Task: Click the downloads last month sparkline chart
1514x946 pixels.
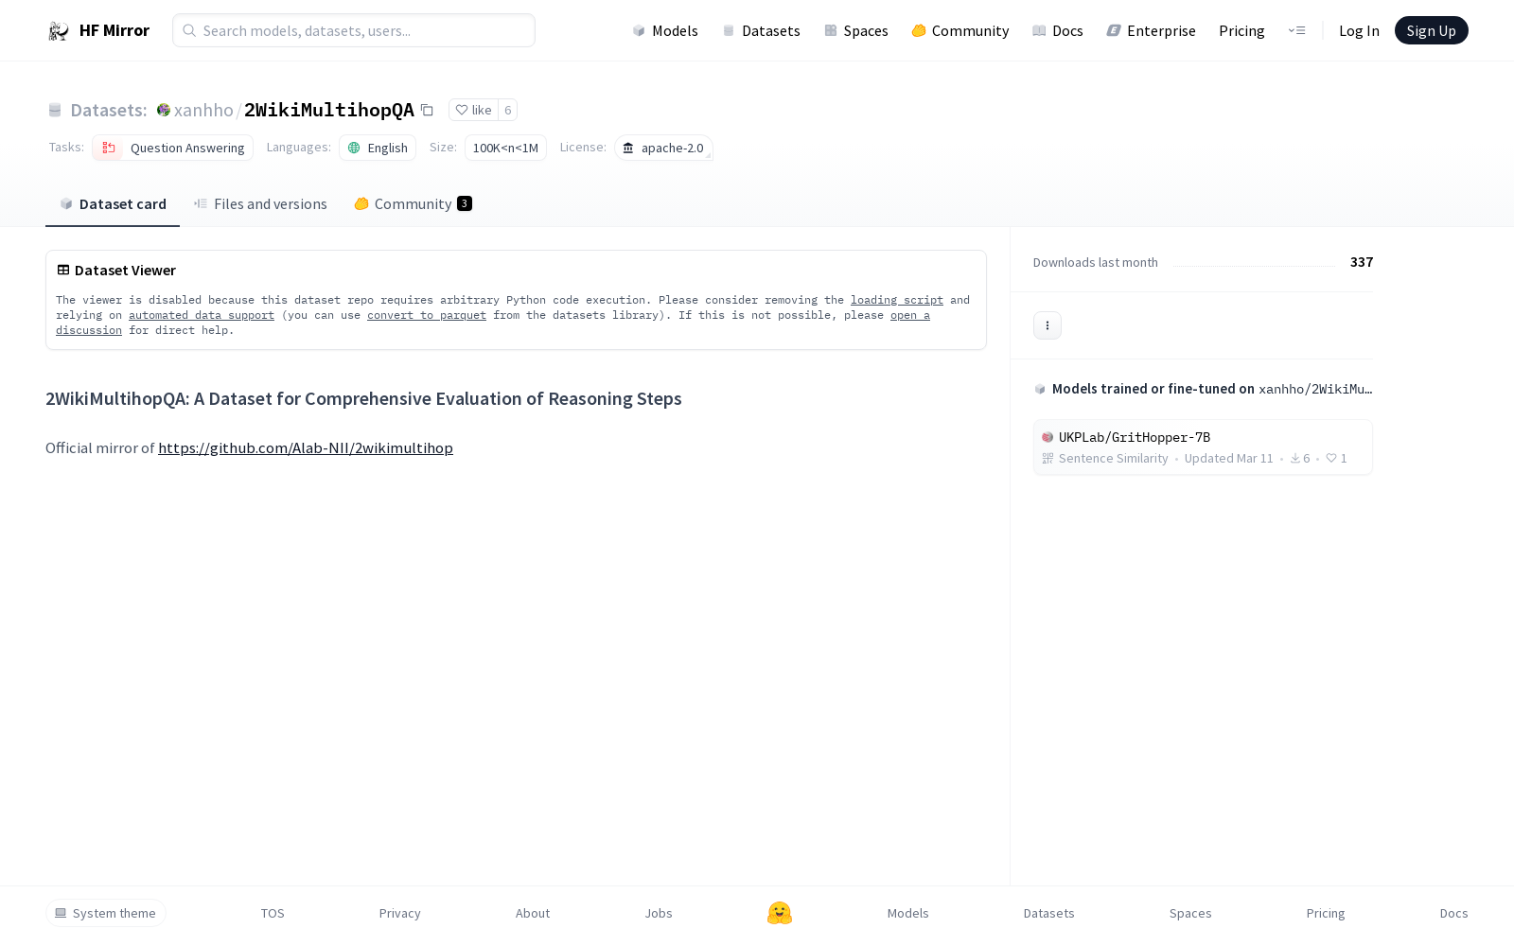Action: (1254, 263)
